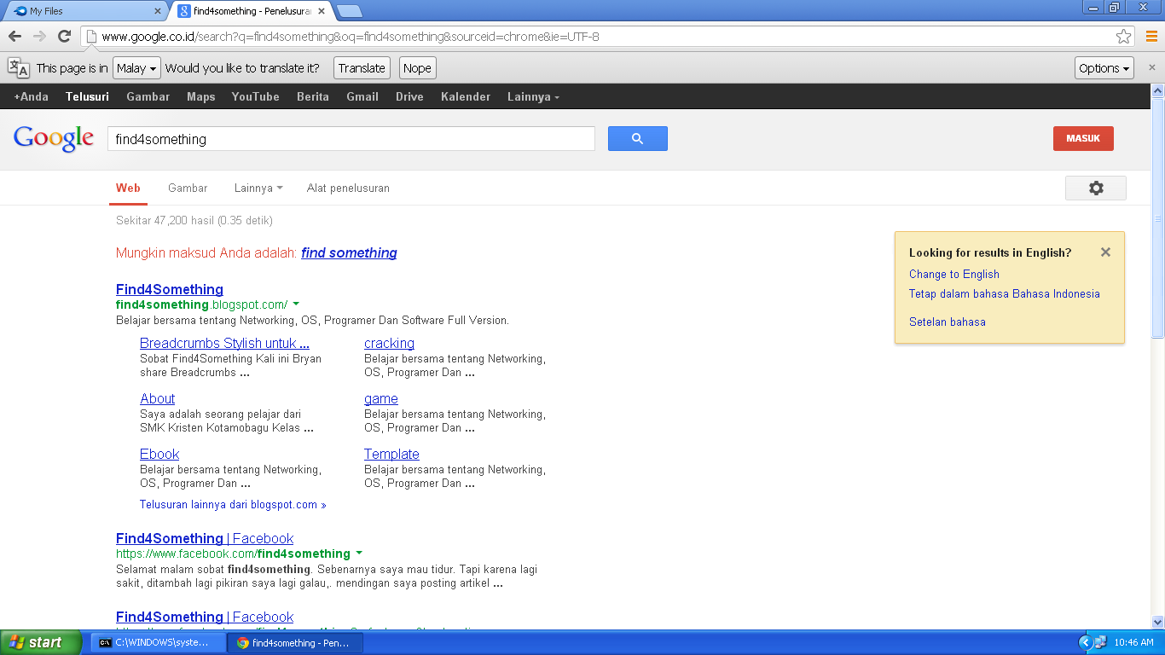Open the arrow beside find4something.blogspot.com
Viewport: 1165px width, 655px height.
coord(296,304)
